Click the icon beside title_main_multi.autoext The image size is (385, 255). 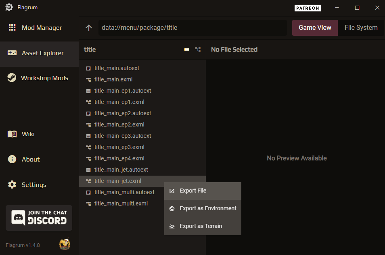coord(88,193)
